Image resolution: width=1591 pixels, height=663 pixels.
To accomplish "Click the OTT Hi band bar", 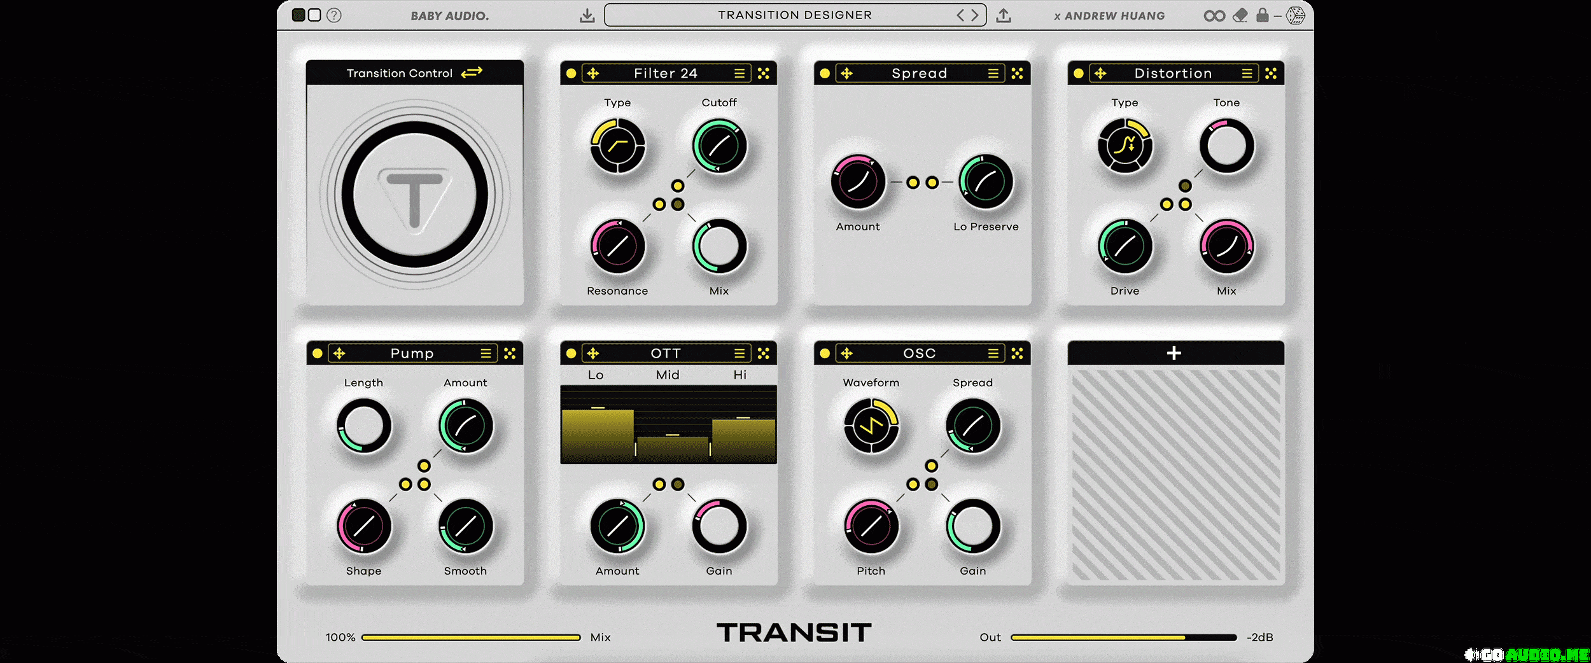I will tap(744, 440).
